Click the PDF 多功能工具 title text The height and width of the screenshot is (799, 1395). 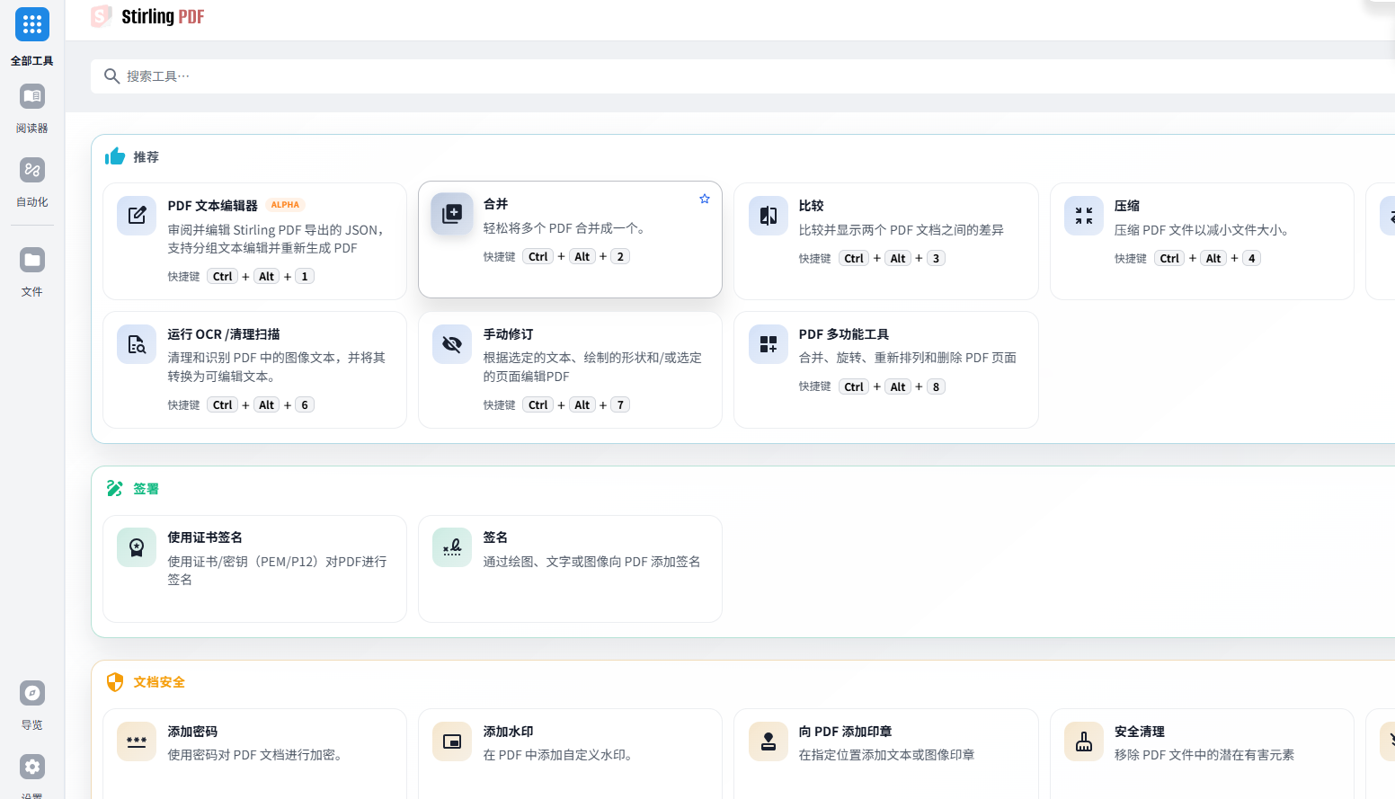[844, 334]
